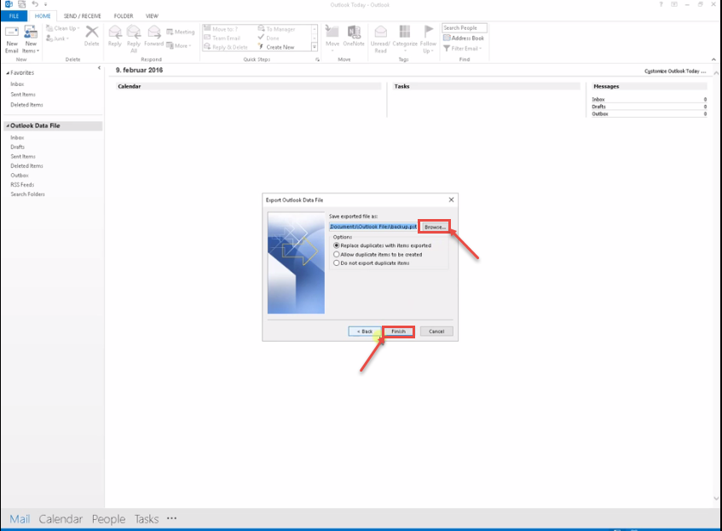Click the New Email icon

[12, 32]
